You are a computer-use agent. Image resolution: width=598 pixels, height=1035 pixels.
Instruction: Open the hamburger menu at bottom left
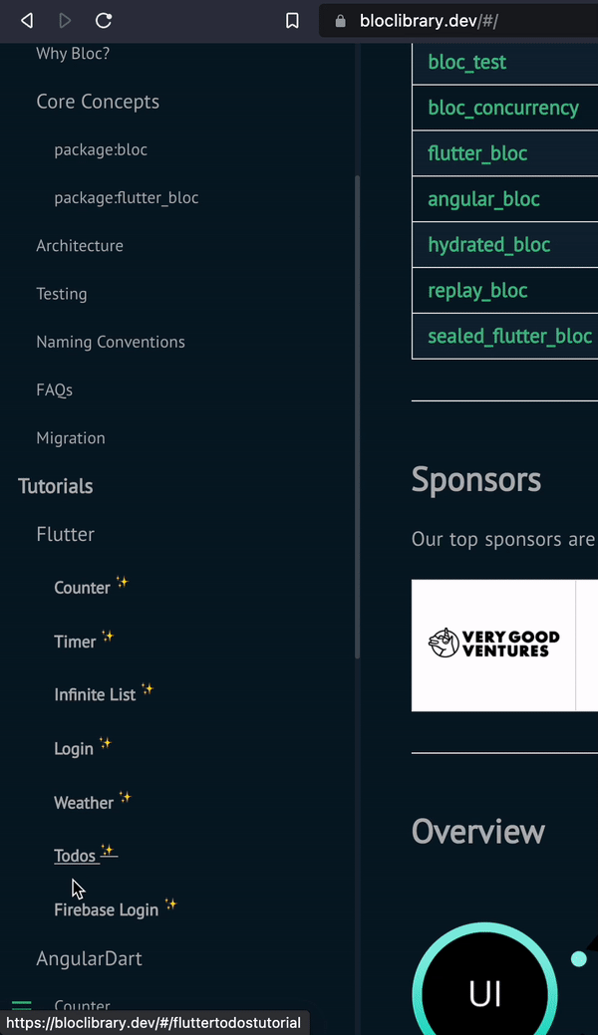[21, 1006]
